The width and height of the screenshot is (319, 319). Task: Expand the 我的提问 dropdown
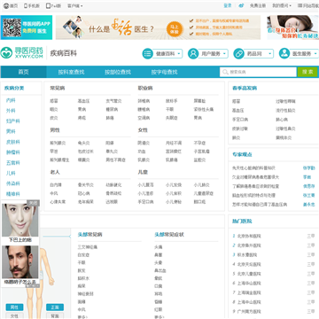(282, 5)
